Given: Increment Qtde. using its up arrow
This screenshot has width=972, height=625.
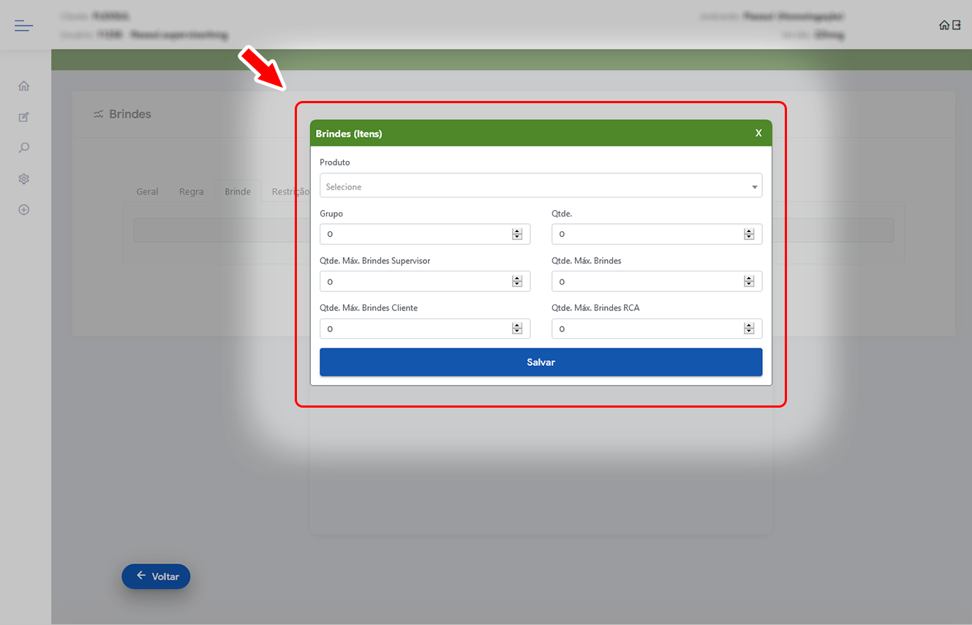Looking at the screenshot, I should click(x=749, y=231).
